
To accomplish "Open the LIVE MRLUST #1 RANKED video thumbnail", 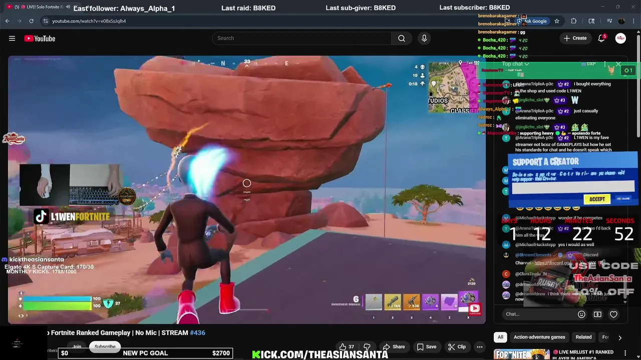I will click(x=522, y=354).
